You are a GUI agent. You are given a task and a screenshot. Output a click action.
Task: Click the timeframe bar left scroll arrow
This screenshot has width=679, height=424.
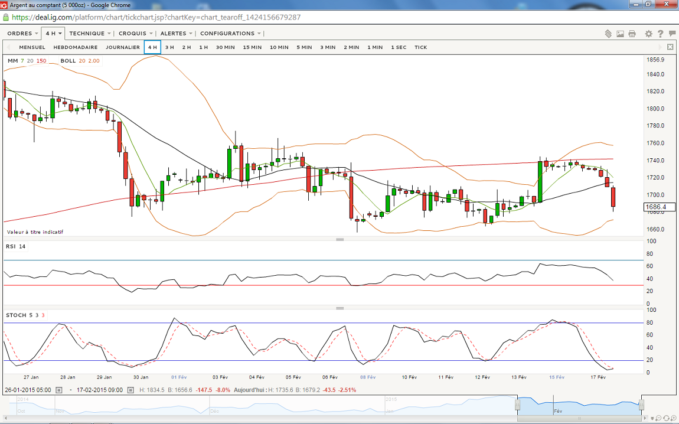click(x=8, y=47)
